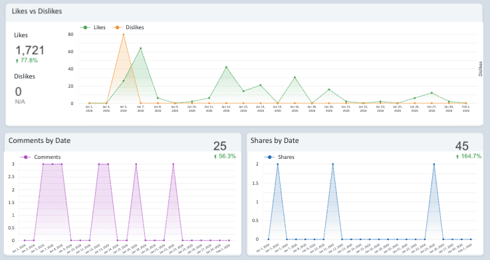Click the vertical Dislikes axis title
Screen dimensions: 490x260
[x=480, y=68]
